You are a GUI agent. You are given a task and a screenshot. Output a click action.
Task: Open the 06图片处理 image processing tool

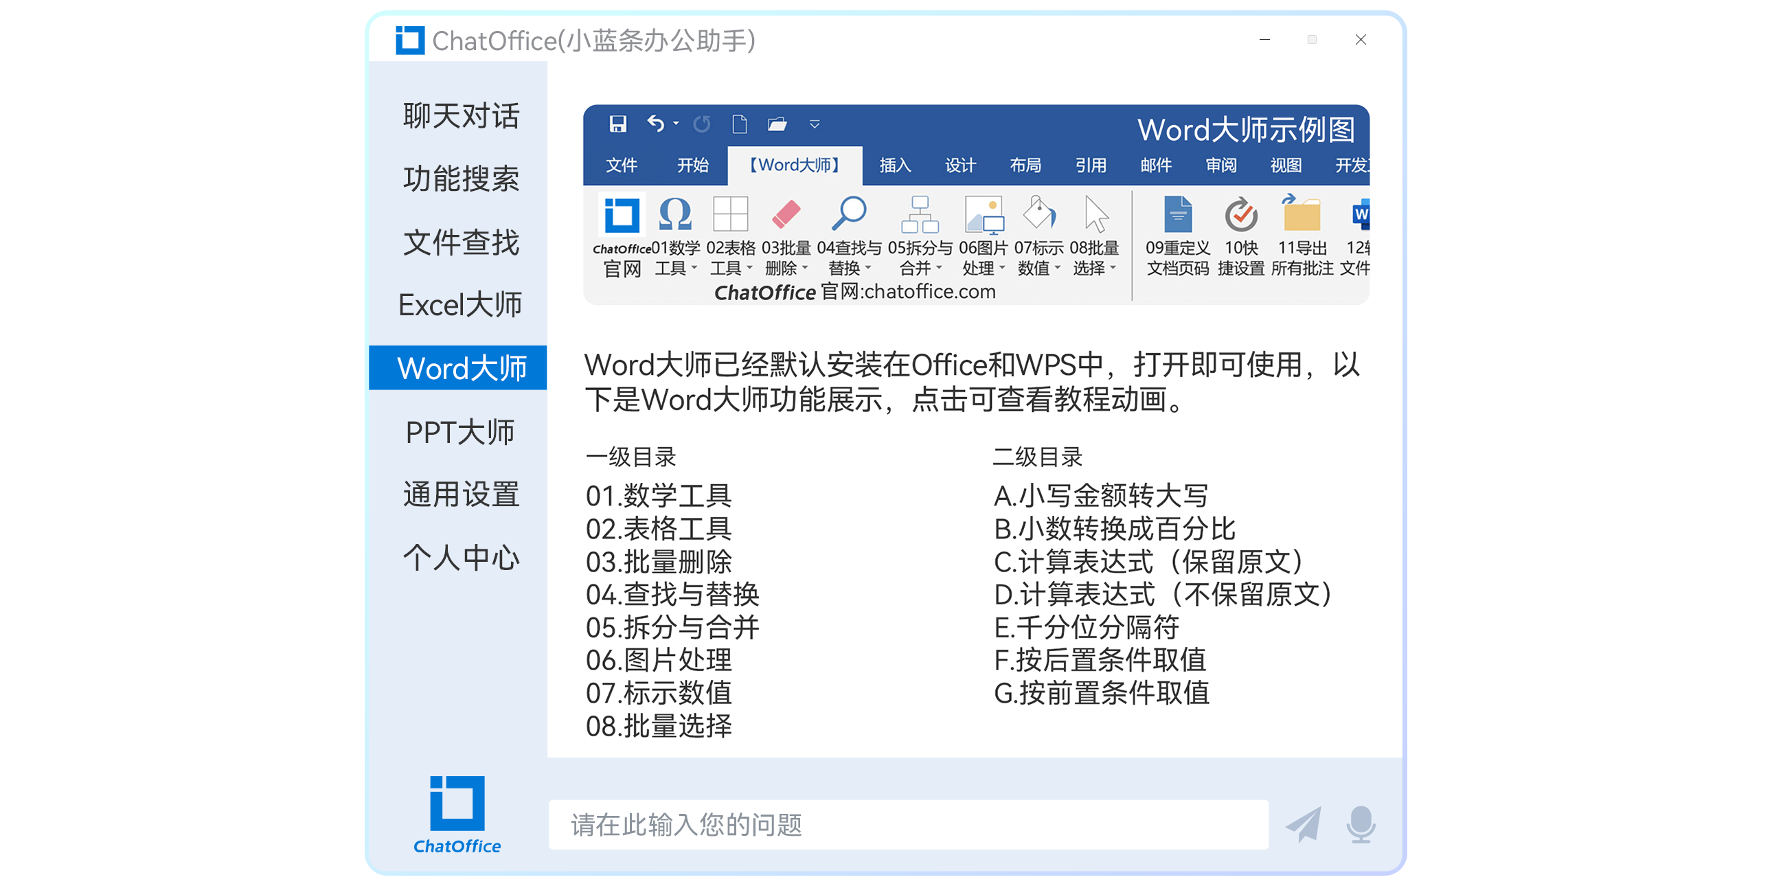pos(985,214)
